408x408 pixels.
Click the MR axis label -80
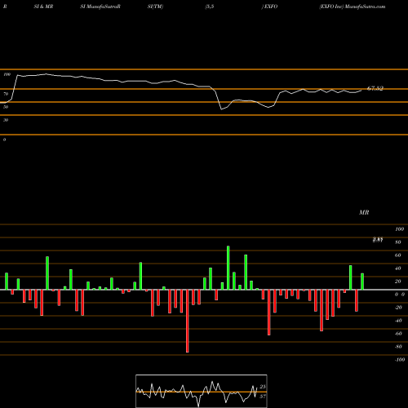coord(398,347)
